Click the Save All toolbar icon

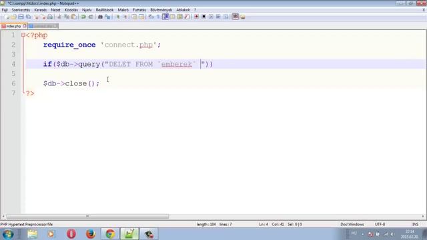(28, 17)
